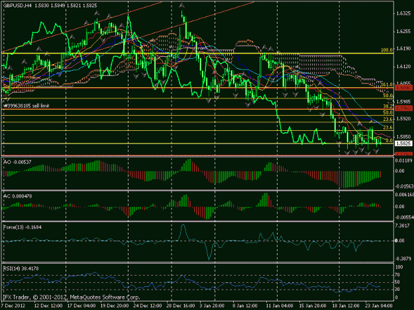
Task: Click the 1.6325 price axis value
Action: point(403,13)
